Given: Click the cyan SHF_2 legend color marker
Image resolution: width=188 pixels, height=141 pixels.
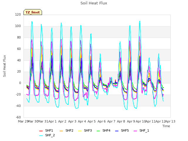Looking at the screenshot, I should click(41, 136).
